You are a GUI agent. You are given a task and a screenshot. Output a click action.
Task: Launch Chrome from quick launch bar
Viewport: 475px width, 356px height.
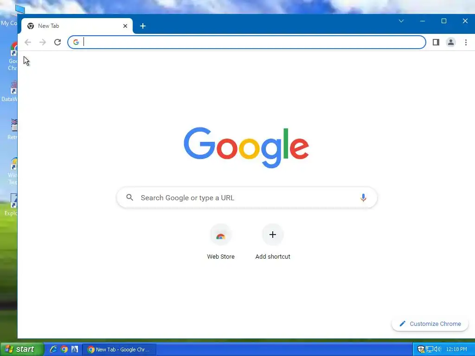(64, 349)
